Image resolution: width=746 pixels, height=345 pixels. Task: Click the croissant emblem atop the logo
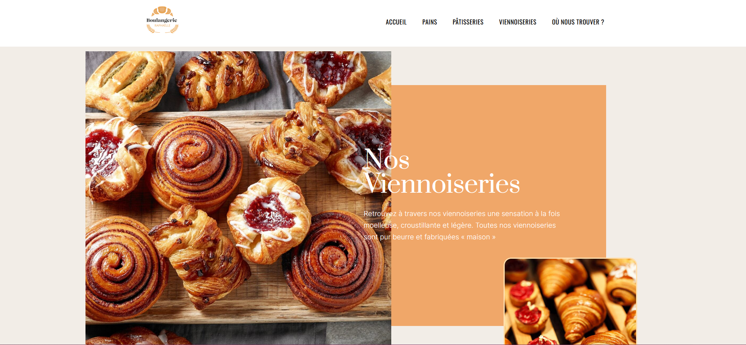[162, 11]
